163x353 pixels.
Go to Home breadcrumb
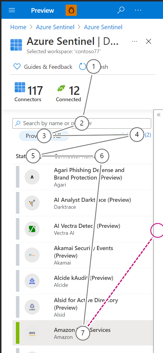[x=18, y=27]
